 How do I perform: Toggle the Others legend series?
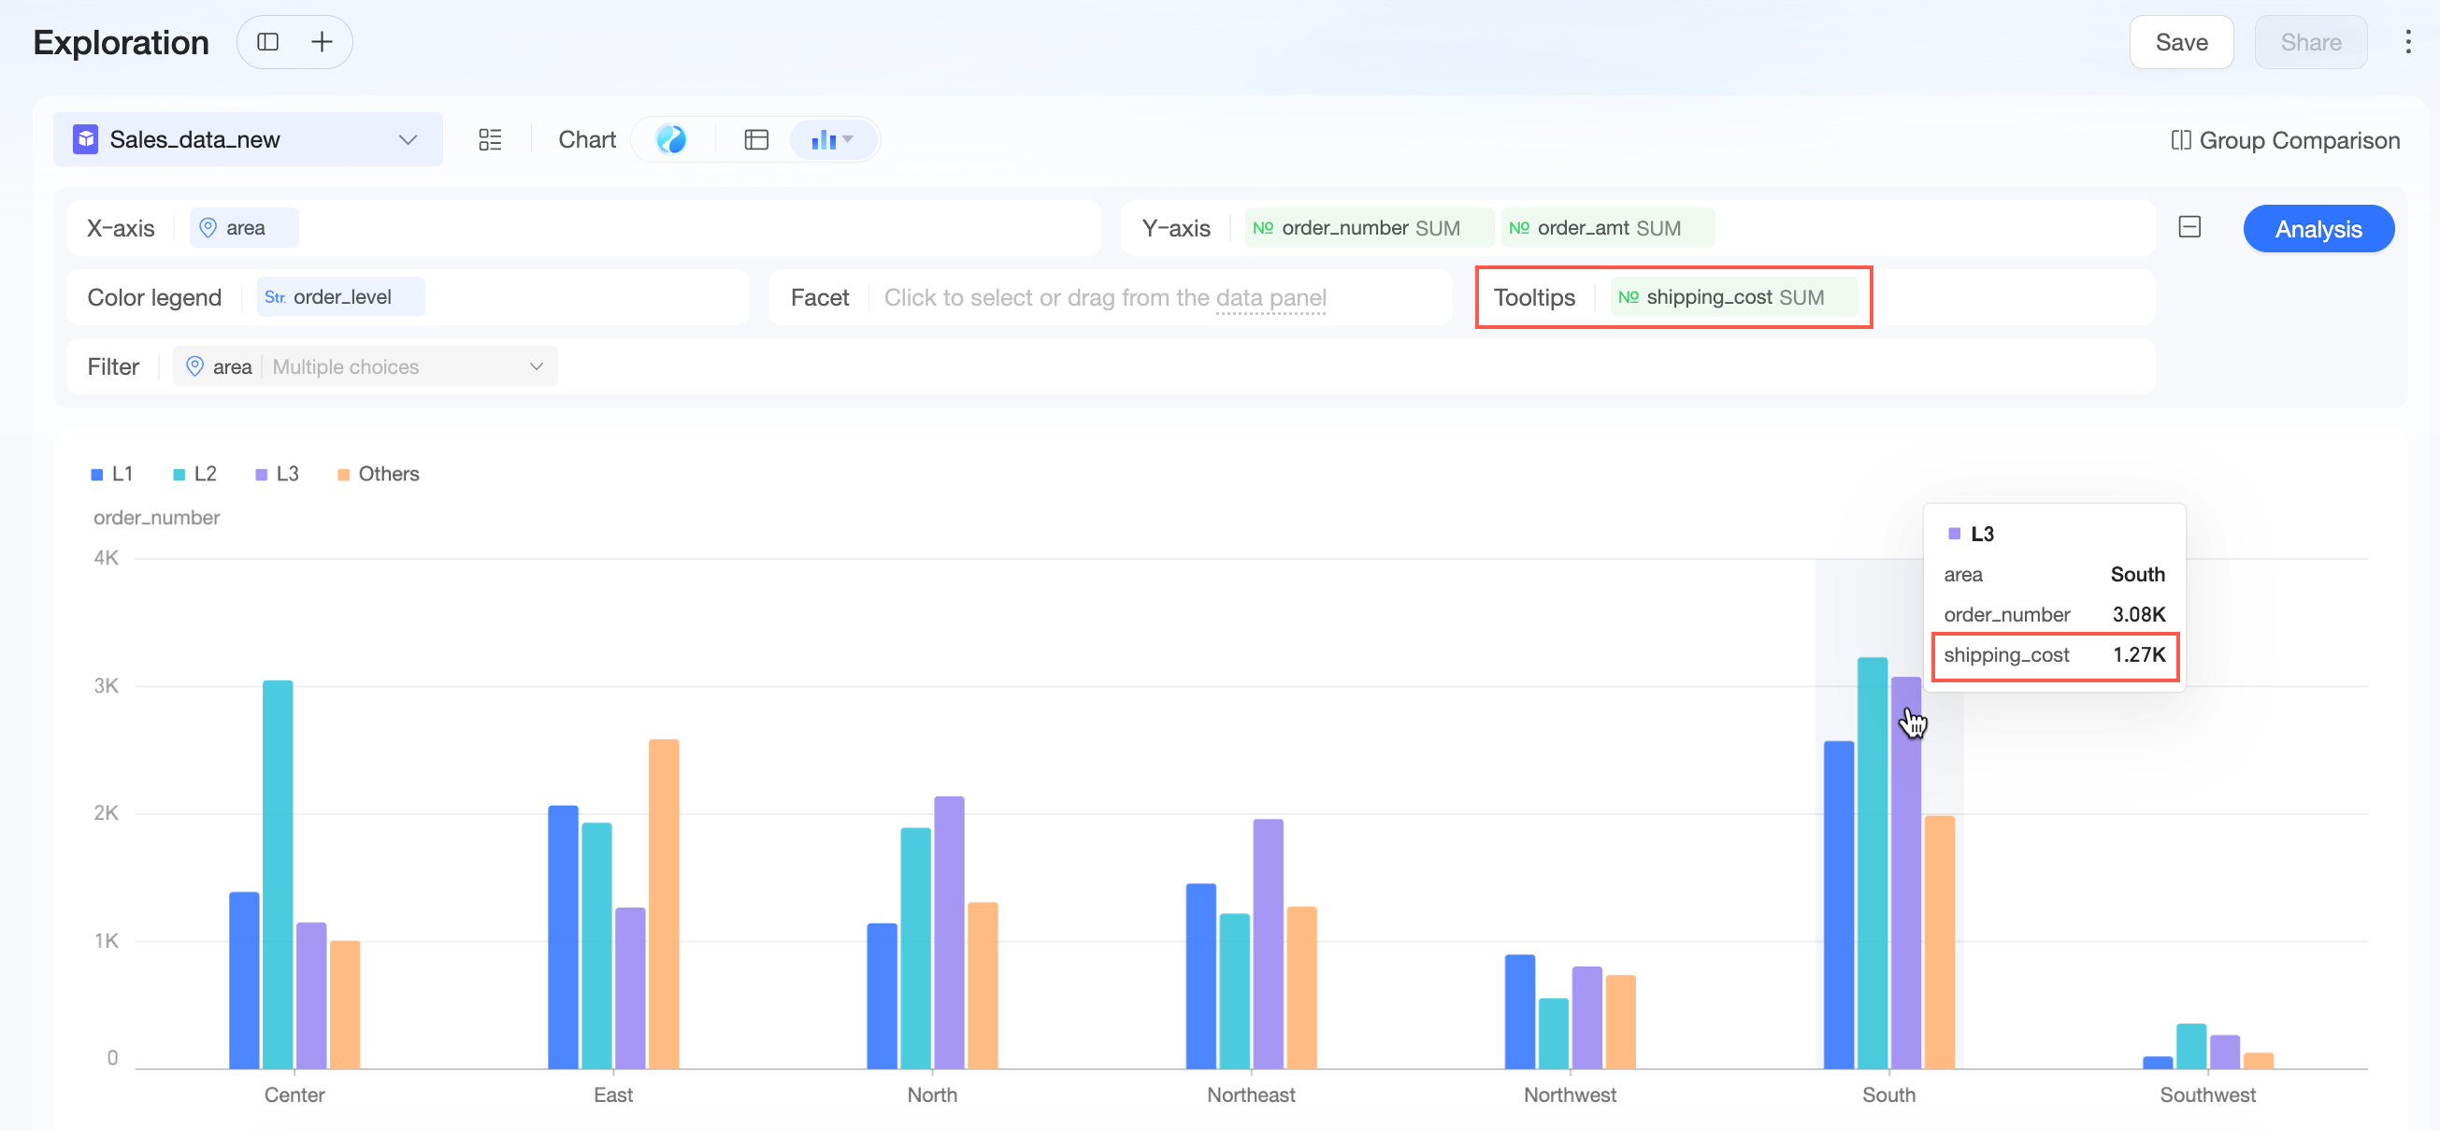coord(378,474)
